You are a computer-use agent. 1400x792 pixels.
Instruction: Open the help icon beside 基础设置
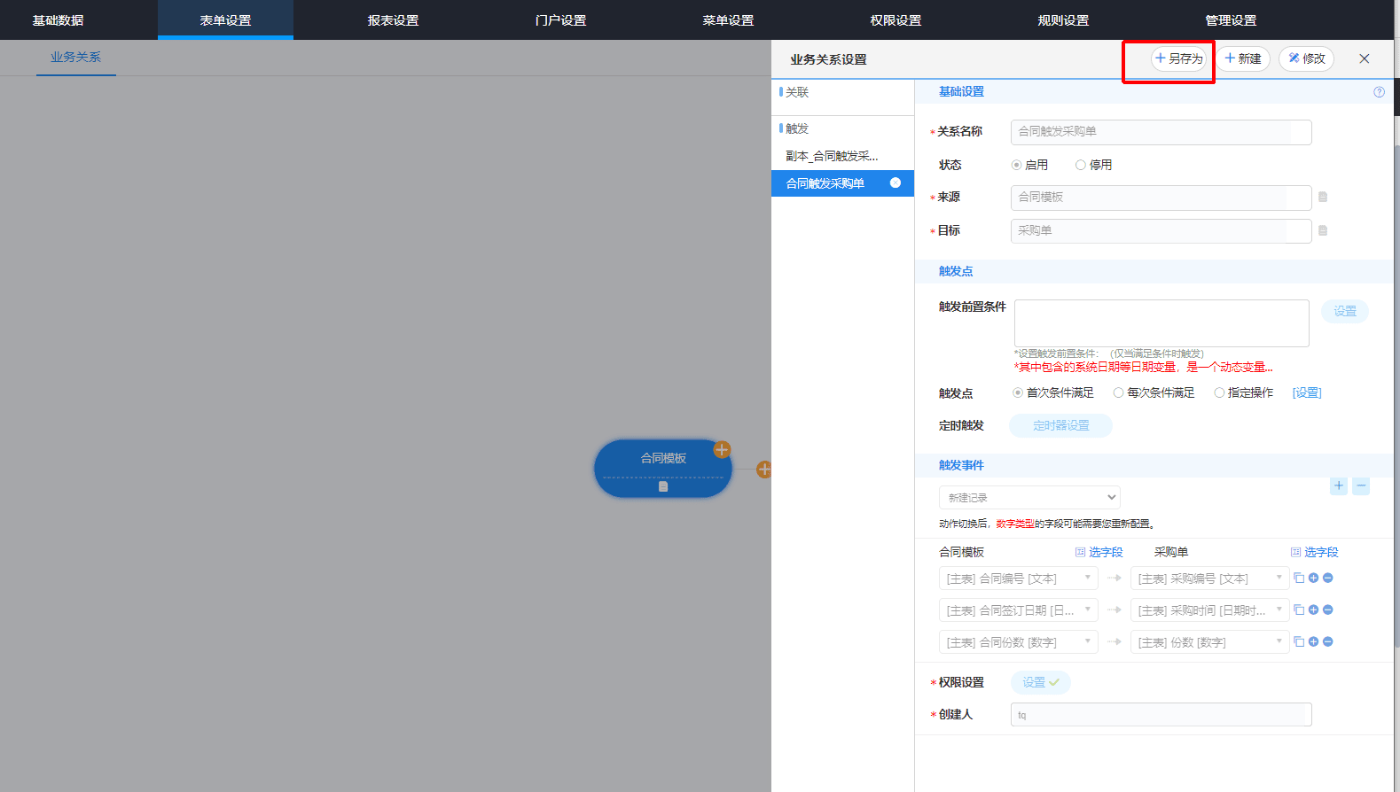(x=1379, y=92)
